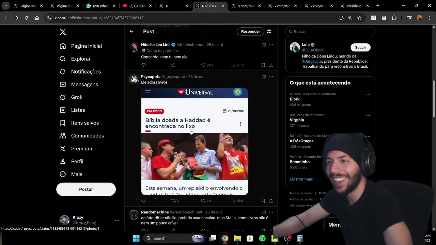This screenshot has height=245, width=436.
Task: Open Mais menu in sidebar
Action: pos(71,174)
